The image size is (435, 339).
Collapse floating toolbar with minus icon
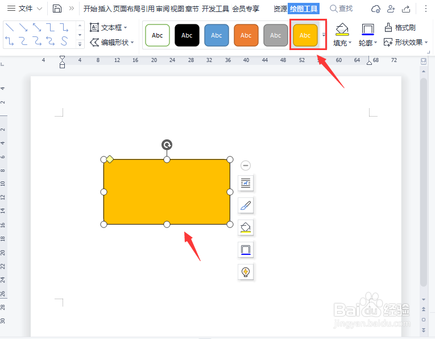click(x=246, y=166)
